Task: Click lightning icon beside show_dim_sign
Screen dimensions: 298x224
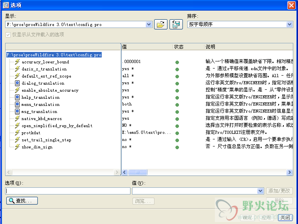Action: click(17, 147)
